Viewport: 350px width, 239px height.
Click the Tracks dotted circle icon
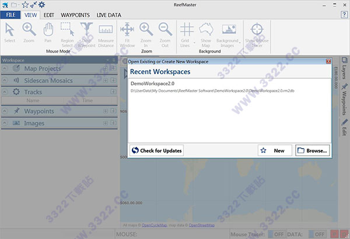16,92
